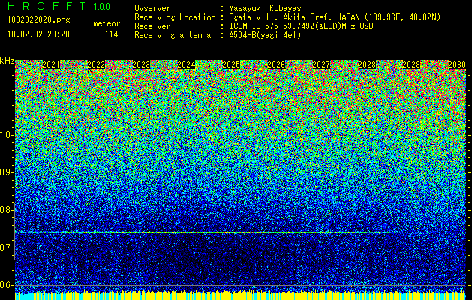Click the Receiver label
This screenshot has height=300, width=472.
point(152,26)
